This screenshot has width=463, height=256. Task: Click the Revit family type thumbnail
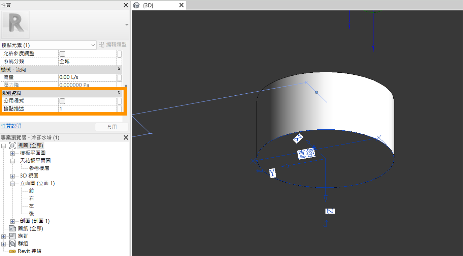(x=15, y=25)
